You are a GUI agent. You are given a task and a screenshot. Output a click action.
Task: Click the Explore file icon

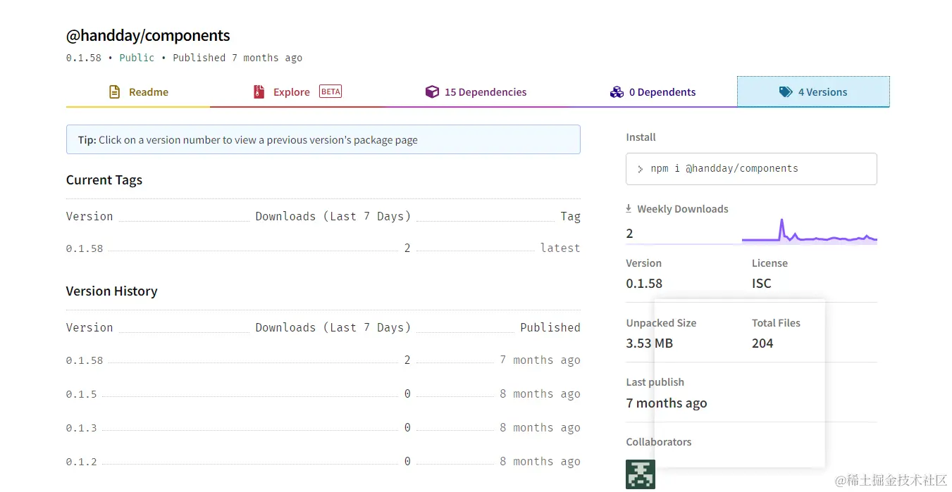coord(259,92)
